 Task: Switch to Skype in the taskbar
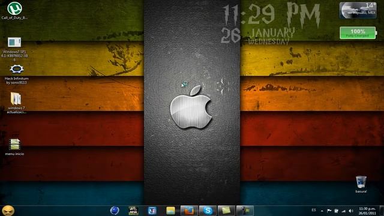[208, 211]
